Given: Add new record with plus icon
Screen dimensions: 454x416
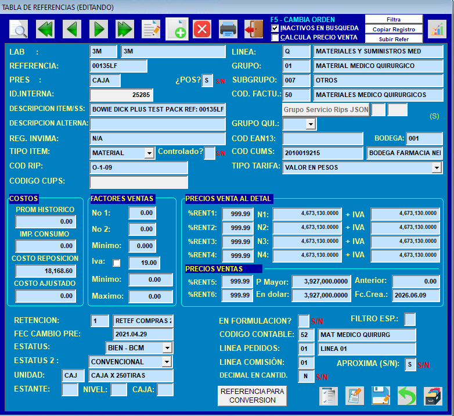Looking at the screenshot, I should 177,29.
